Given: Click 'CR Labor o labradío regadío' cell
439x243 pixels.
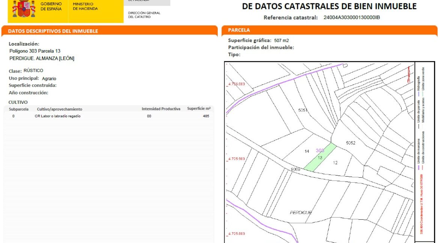Looking at the screenshot, I should point(57,116).
